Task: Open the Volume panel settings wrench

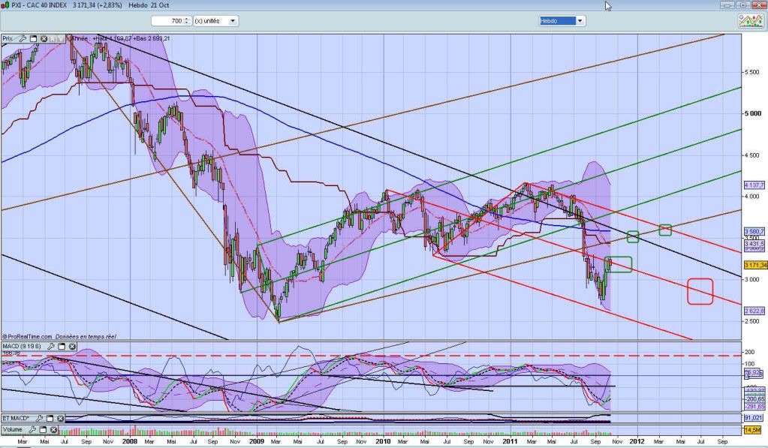Action: [32, 429]
